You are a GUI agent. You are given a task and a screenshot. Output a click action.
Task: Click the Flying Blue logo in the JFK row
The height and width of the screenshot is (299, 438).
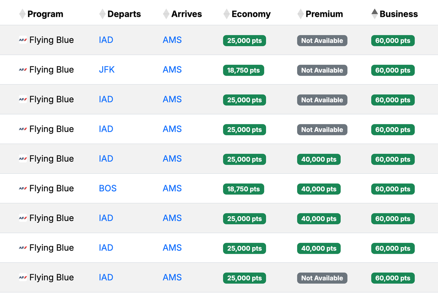pyautogui.click(x=23, y=70)
